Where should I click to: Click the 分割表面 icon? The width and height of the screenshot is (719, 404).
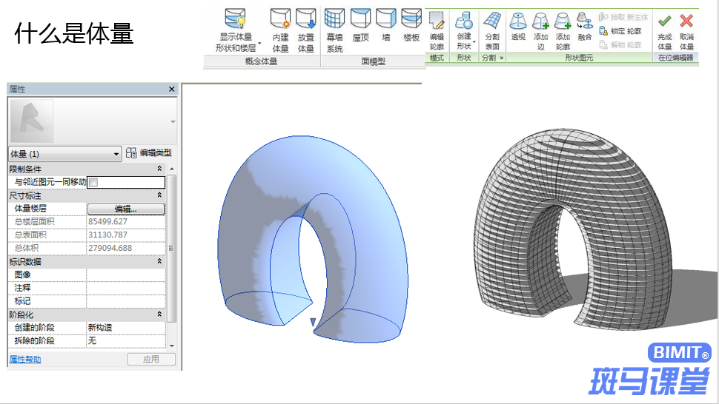492,21
